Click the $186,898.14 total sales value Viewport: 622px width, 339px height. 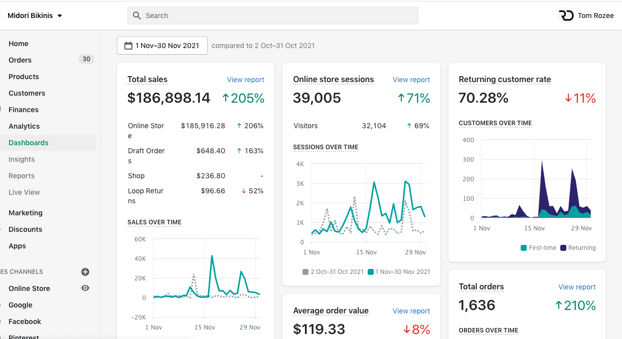(x=169, y=98)
